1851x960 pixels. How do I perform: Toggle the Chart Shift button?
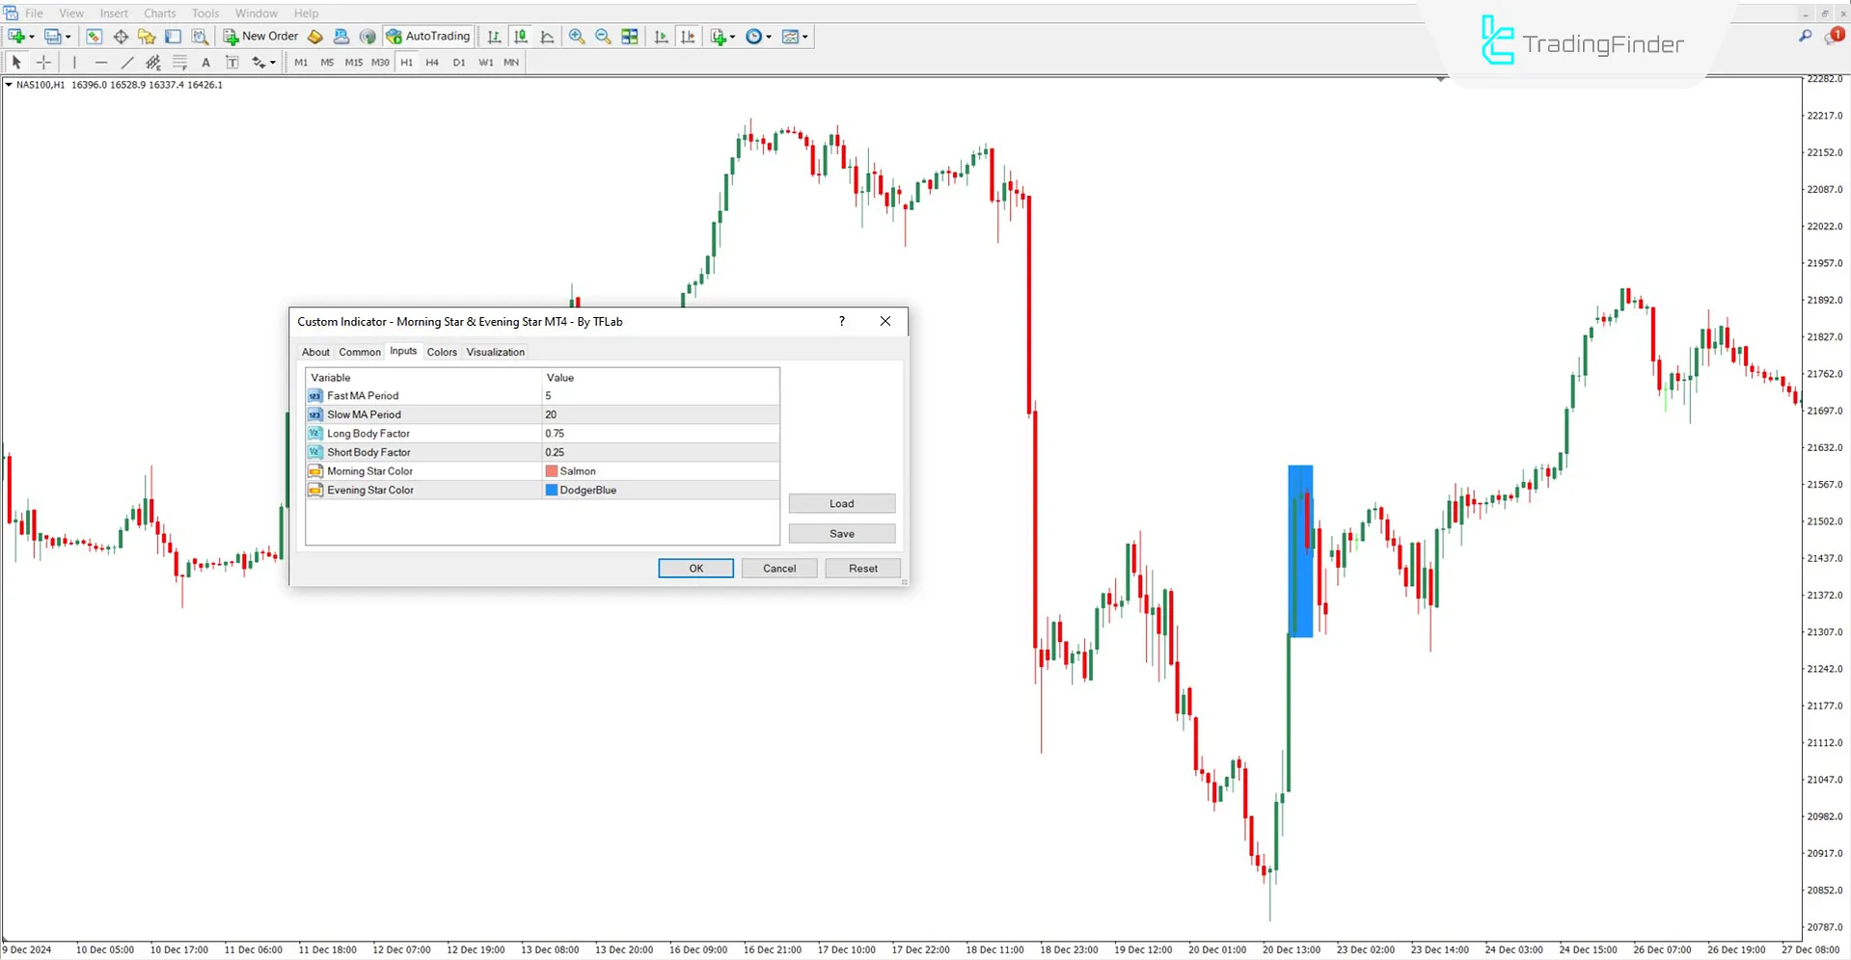[x=688, y=37]
